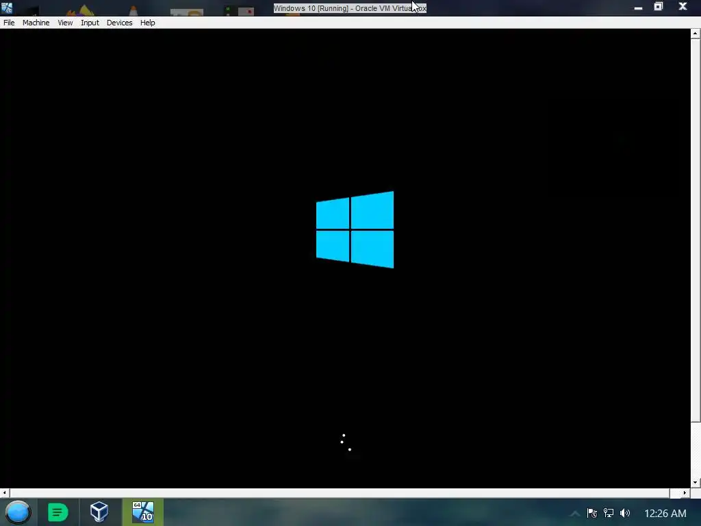Screen dimensions: 701x526
Task: Click the Action Center flag tray icon
Action: click(592, 513)
